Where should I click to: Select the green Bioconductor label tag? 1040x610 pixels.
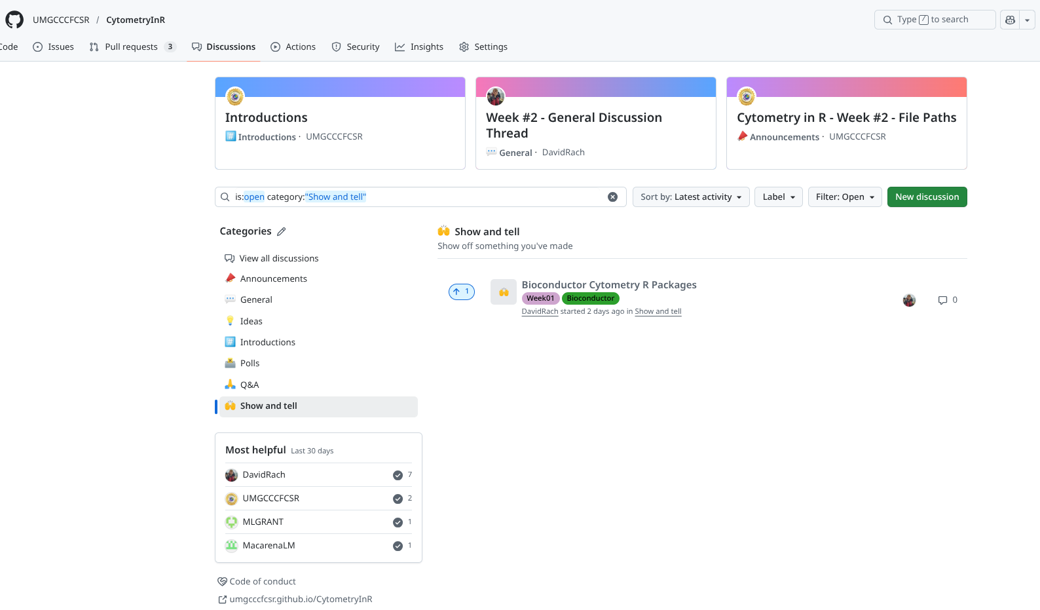tap(590, 298)
